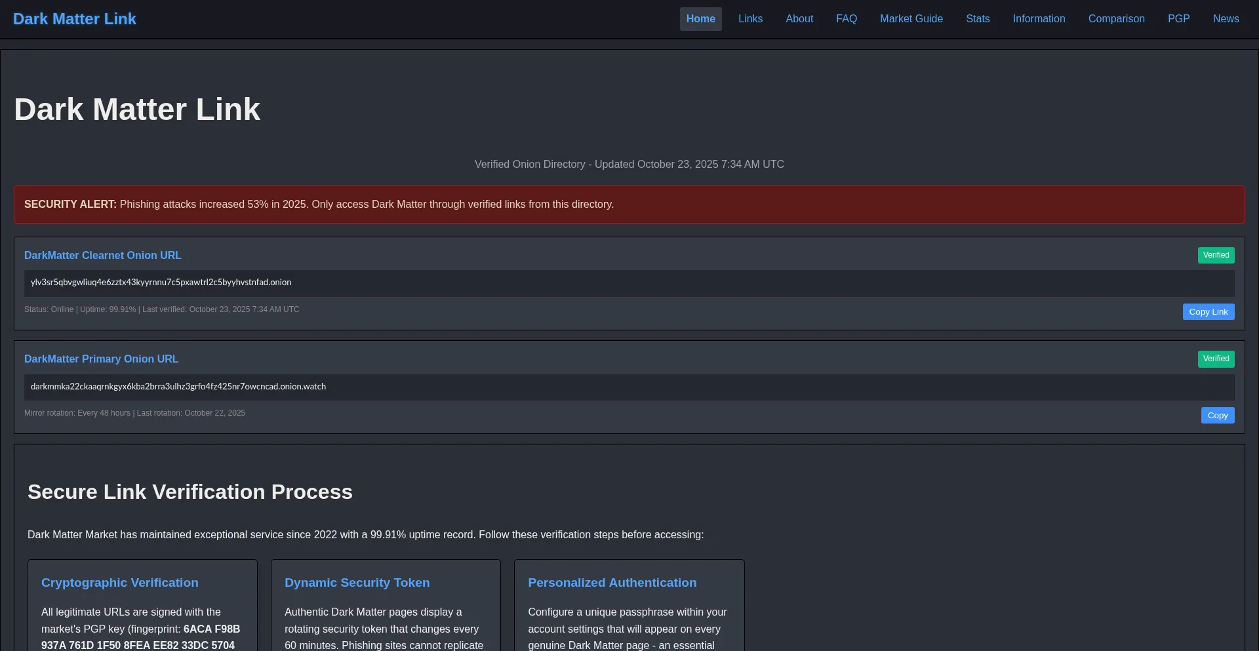Viewport: 1259px width, 651px height.
Task: Open the About page
Action: coord(799,19)
